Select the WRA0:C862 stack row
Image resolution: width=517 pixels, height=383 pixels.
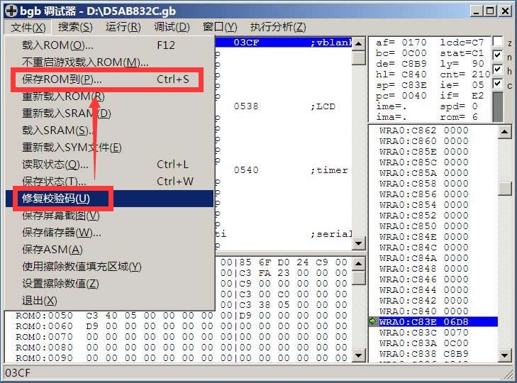[x=423, y=131]
